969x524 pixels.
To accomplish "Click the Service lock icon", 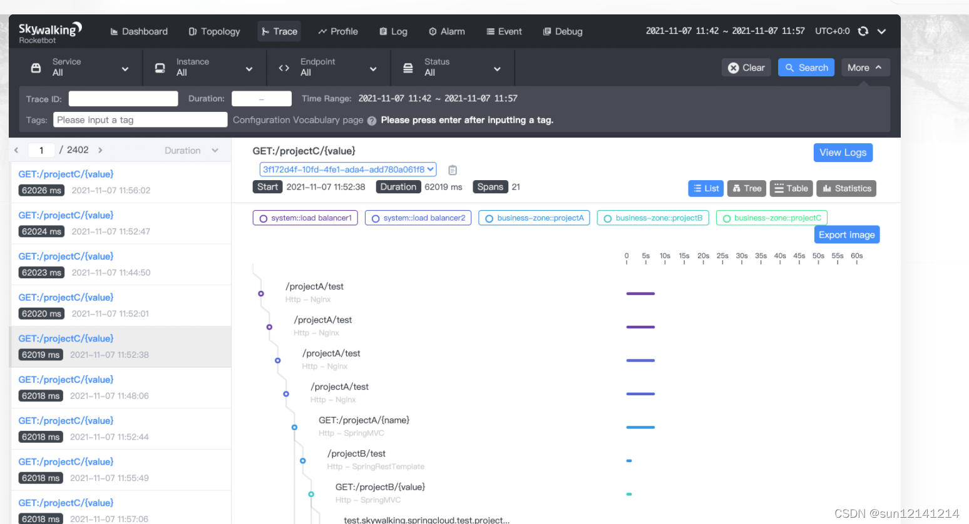I will tap(36, 68).
